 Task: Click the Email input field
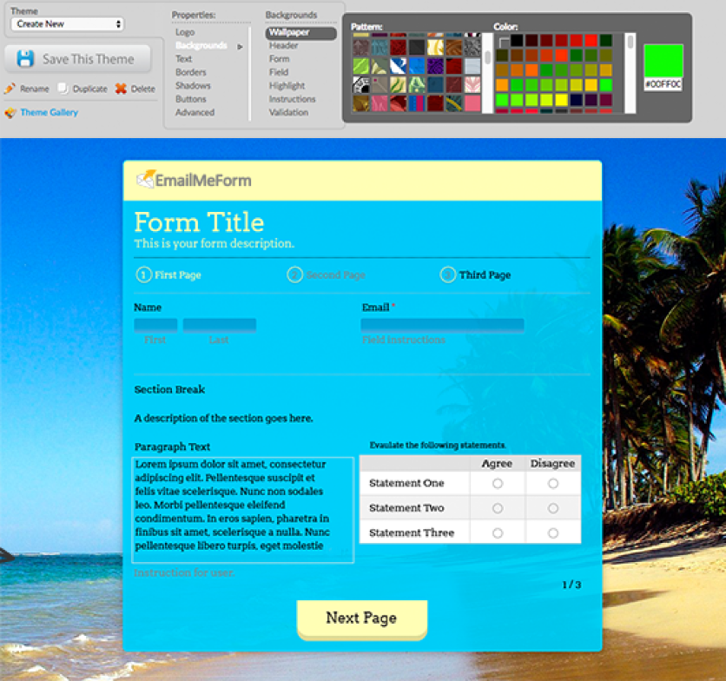pyautogui.click(x=443, y=325)
